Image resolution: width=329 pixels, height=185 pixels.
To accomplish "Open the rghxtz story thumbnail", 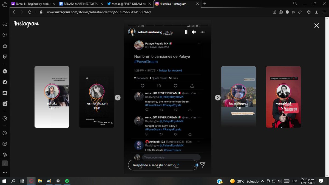I will 52,97.
